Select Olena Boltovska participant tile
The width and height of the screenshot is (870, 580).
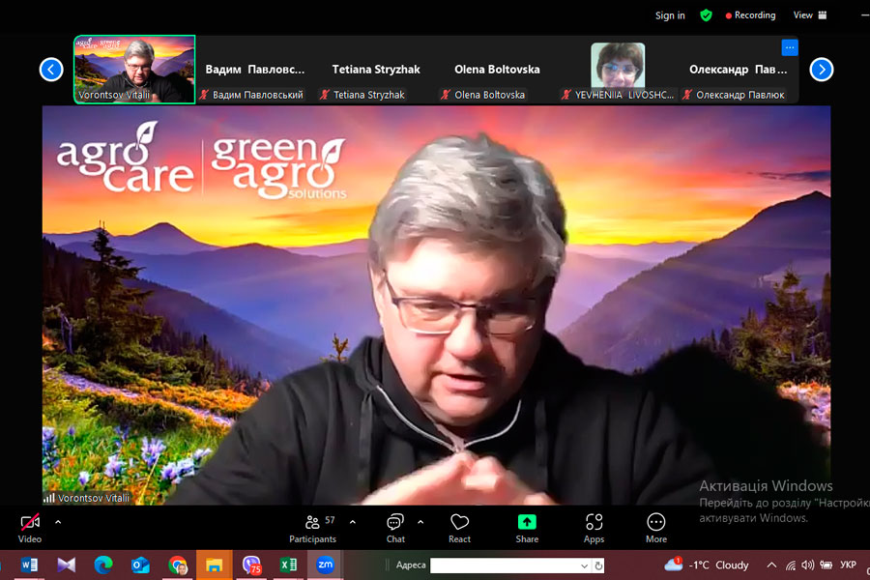point(497,70)
